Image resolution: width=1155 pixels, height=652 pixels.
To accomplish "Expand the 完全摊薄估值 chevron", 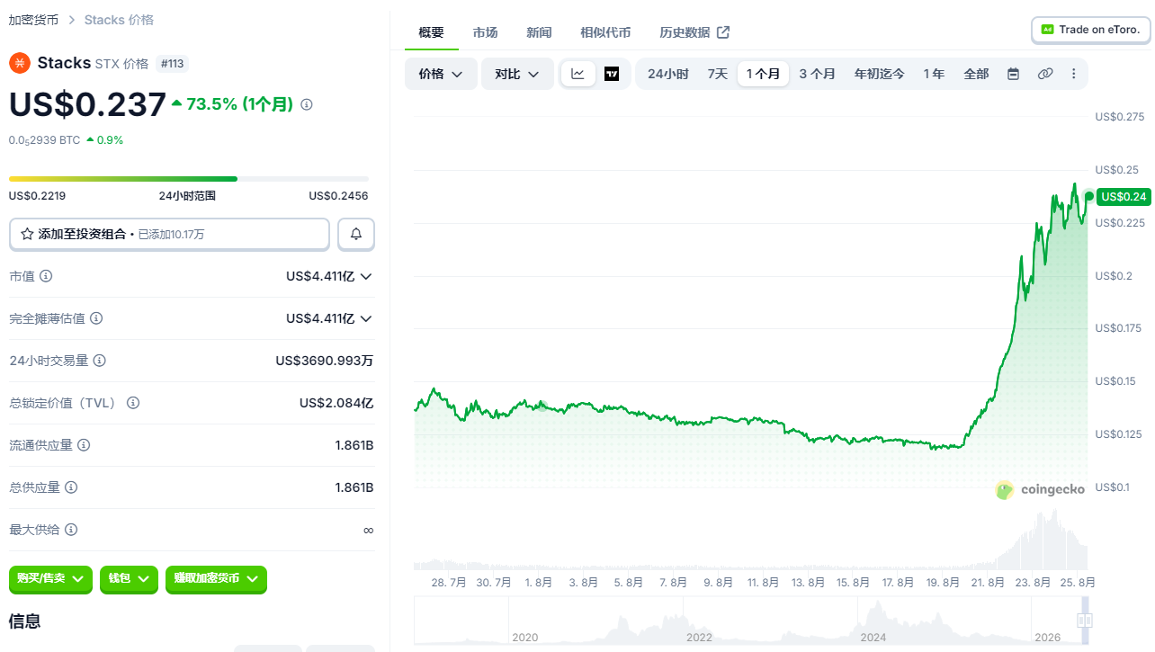I will tap(366, 318).
